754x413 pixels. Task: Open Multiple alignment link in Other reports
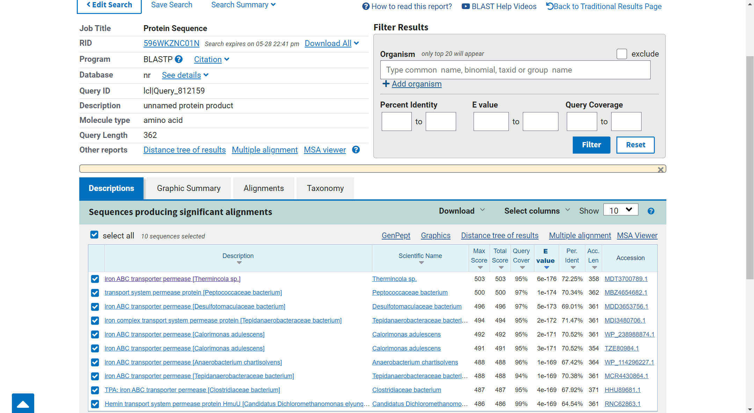tap(265, 150)
